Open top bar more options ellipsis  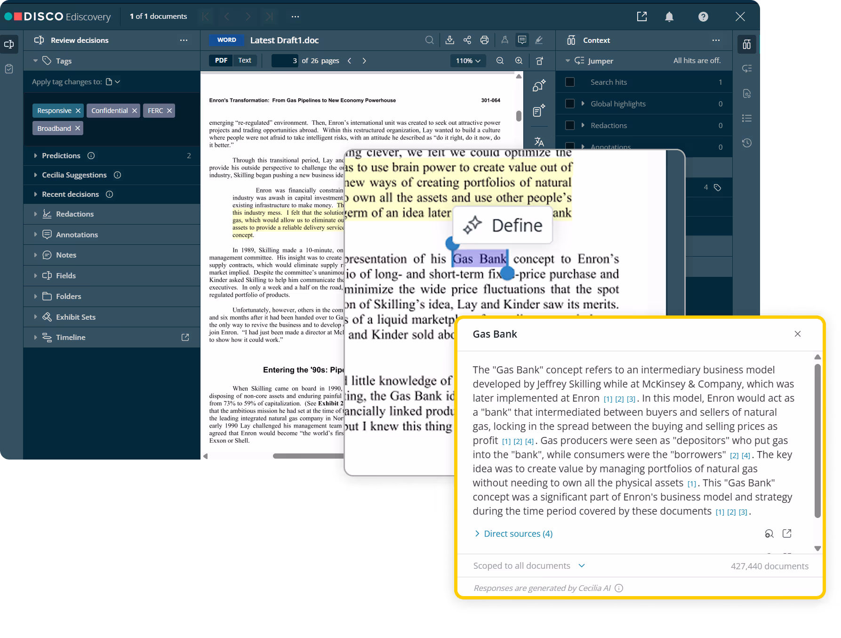pyautogui.click(x=295, y=16)
